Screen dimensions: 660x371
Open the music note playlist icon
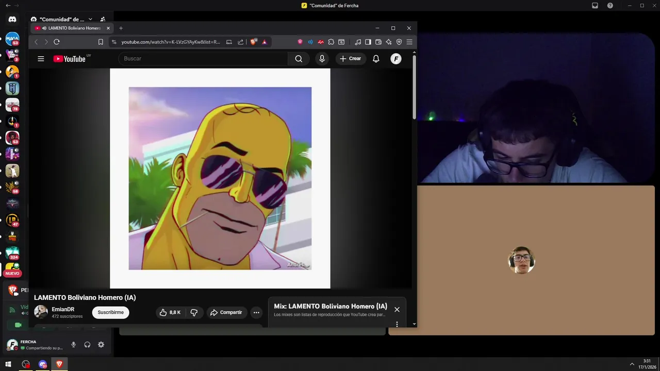coord(358,42)
